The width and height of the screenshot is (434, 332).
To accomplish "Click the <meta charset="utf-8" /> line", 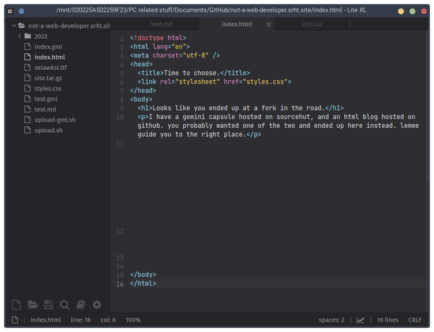I will coord(175,55).
